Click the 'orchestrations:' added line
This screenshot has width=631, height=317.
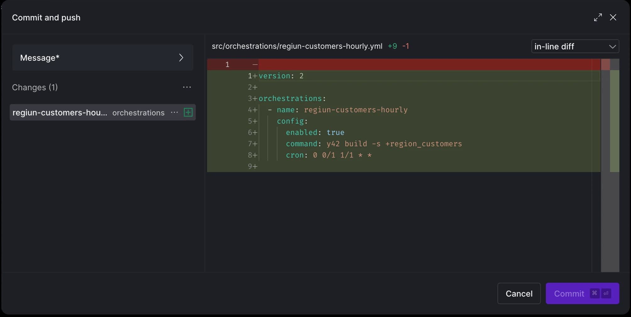(x=404, y=98)
